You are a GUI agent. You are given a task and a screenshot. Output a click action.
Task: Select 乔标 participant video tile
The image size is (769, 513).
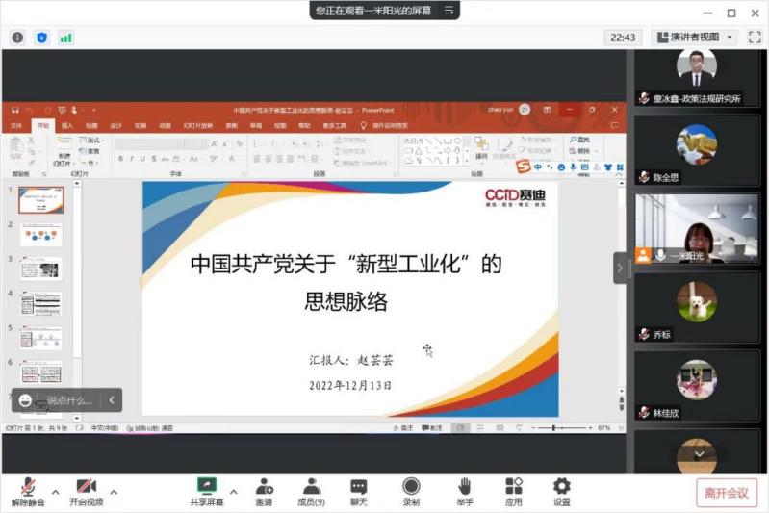point(696,306)
